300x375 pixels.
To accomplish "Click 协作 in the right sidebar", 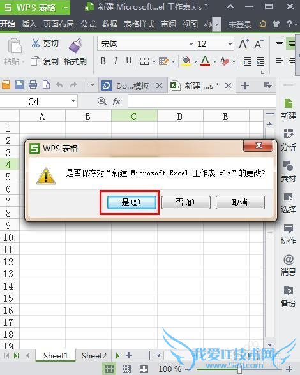I will tap(289, 234).
